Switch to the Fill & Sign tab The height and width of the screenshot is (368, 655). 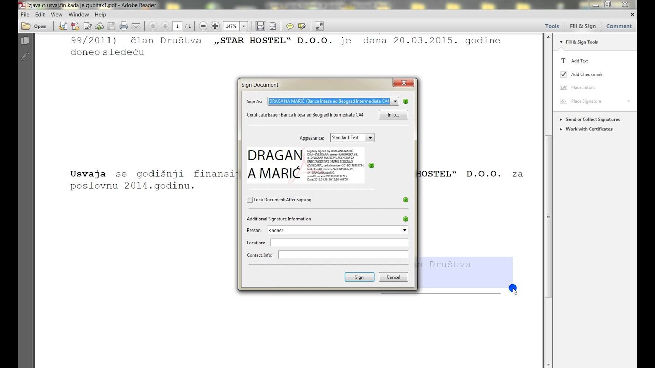(x=583, y=26)
